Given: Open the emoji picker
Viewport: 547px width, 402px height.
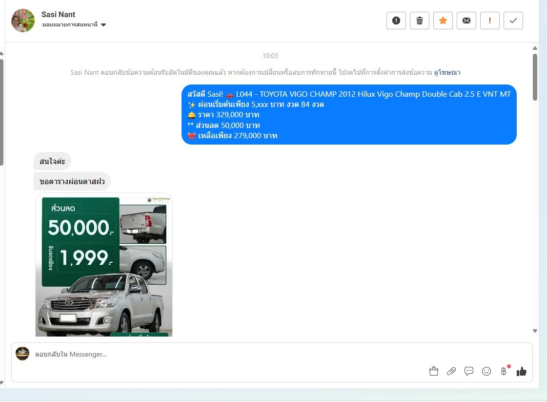Looking at the screenshot, I should [x=486, y=371].
